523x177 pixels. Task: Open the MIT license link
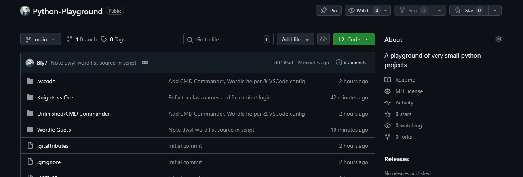(x=409, y=91)
